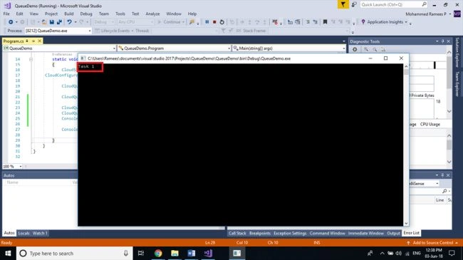Open the 100 % zoom dropdown
Viewport: 463px width, 260px height.
click(12, 167)
